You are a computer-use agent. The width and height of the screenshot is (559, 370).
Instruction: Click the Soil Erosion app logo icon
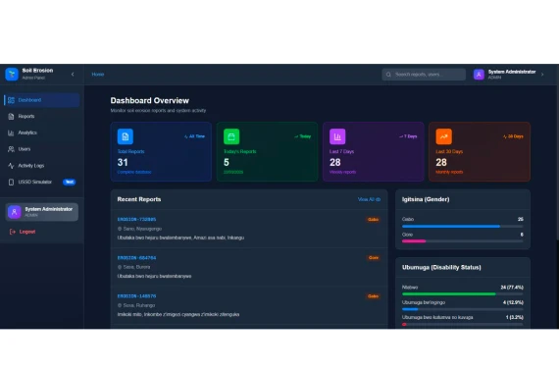(x=12, y=75)
